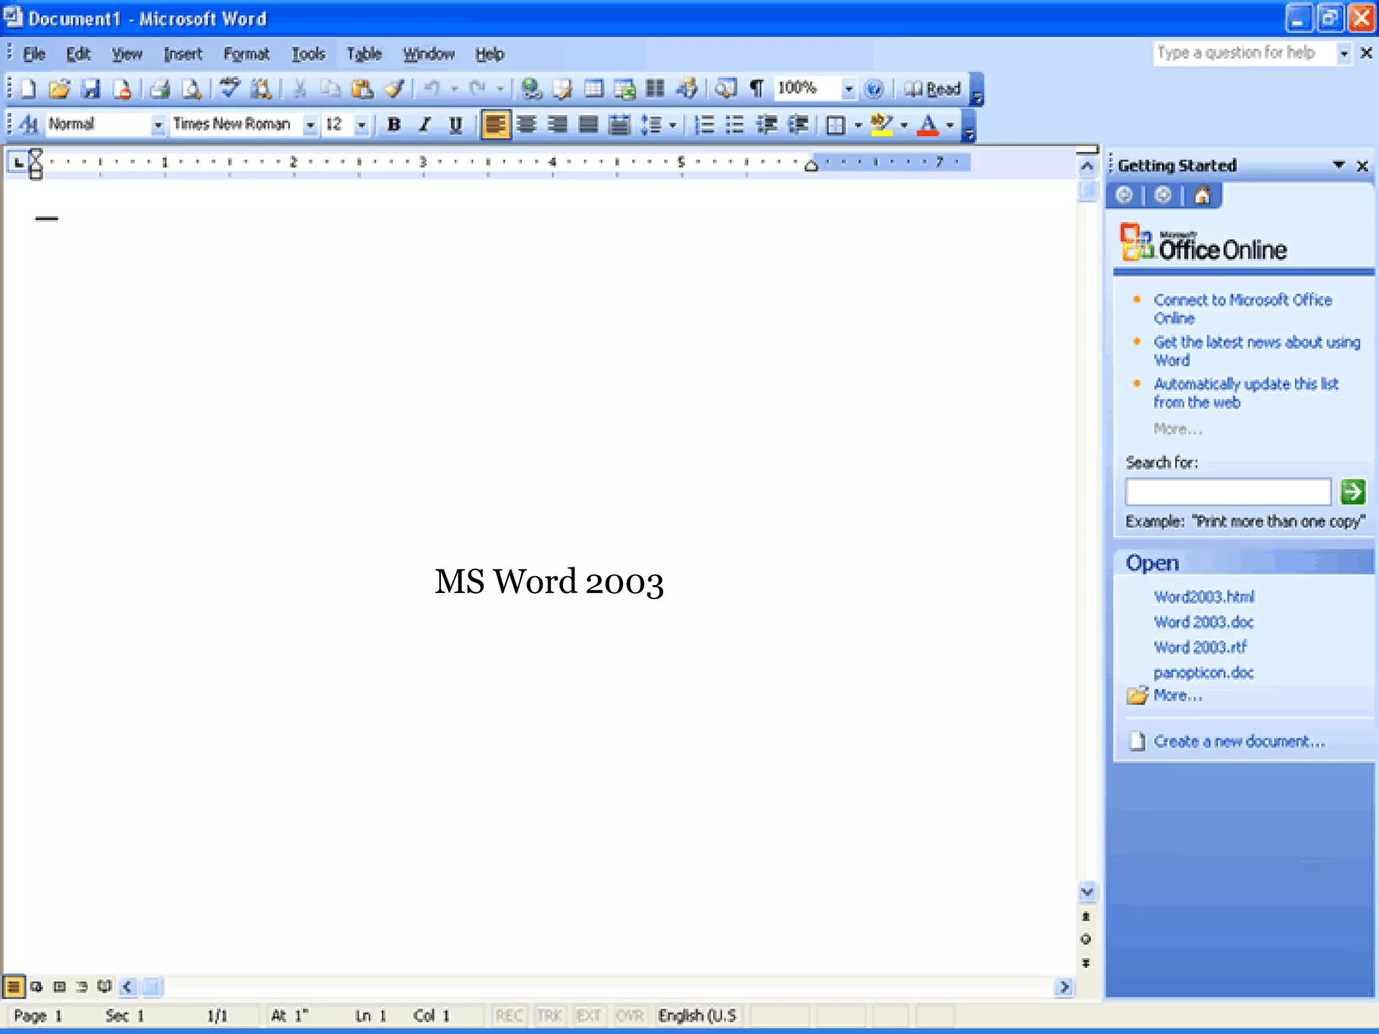This screenshot has width=1379, height=1034.
Task: Toggle Underline formatting
Action: [456, 125]
